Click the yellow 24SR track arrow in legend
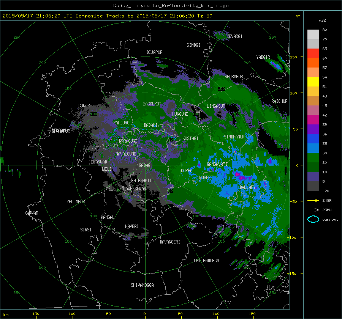 tap(313, 200)
